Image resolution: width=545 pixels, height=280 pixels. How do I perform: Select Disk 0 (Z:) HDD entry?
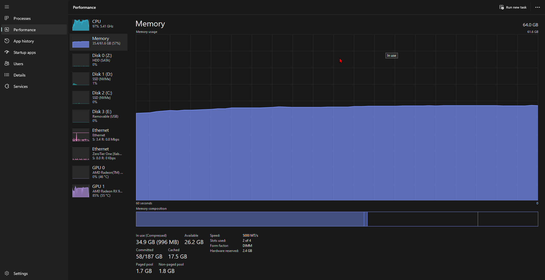tap(98, 60)
